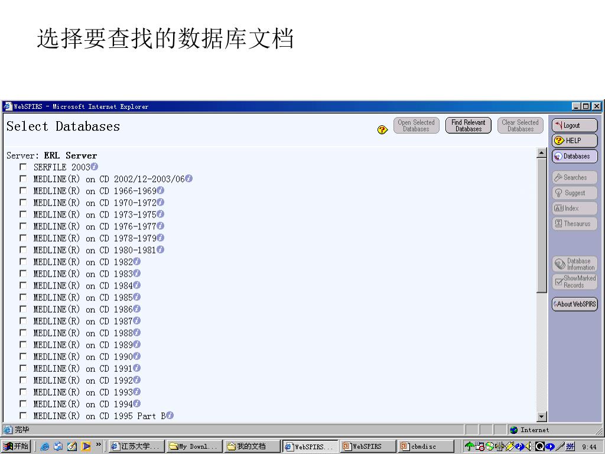Check MEDLINE on CD 1994 box
This screenshot has width=605, height=454.
[x=23, y=404]
